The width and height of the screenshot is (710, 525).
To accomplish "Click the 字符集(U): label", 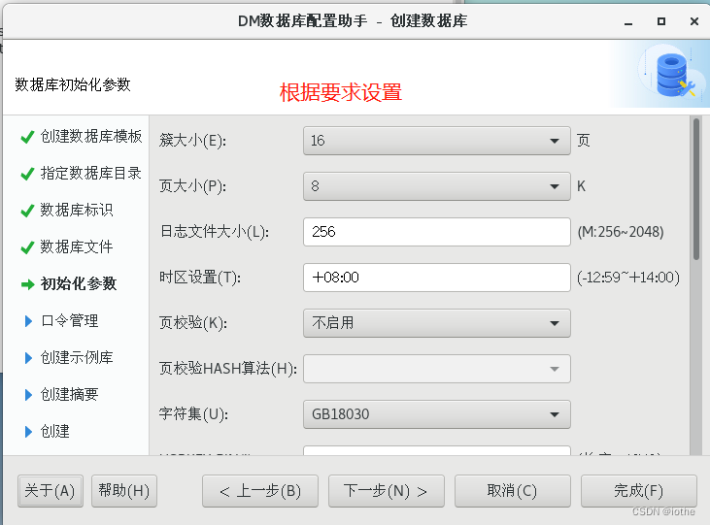I will [193, 414].
